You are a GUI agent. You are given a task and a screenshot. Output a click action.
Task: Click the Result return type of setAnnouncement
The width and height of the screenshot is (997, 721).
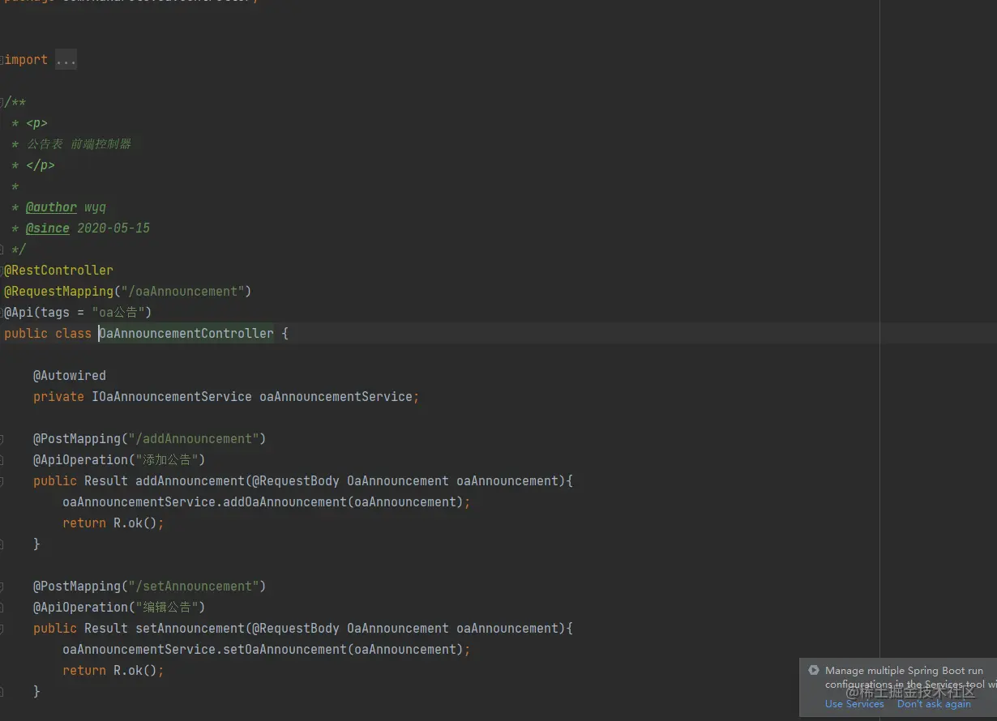(x=106, y=629)
